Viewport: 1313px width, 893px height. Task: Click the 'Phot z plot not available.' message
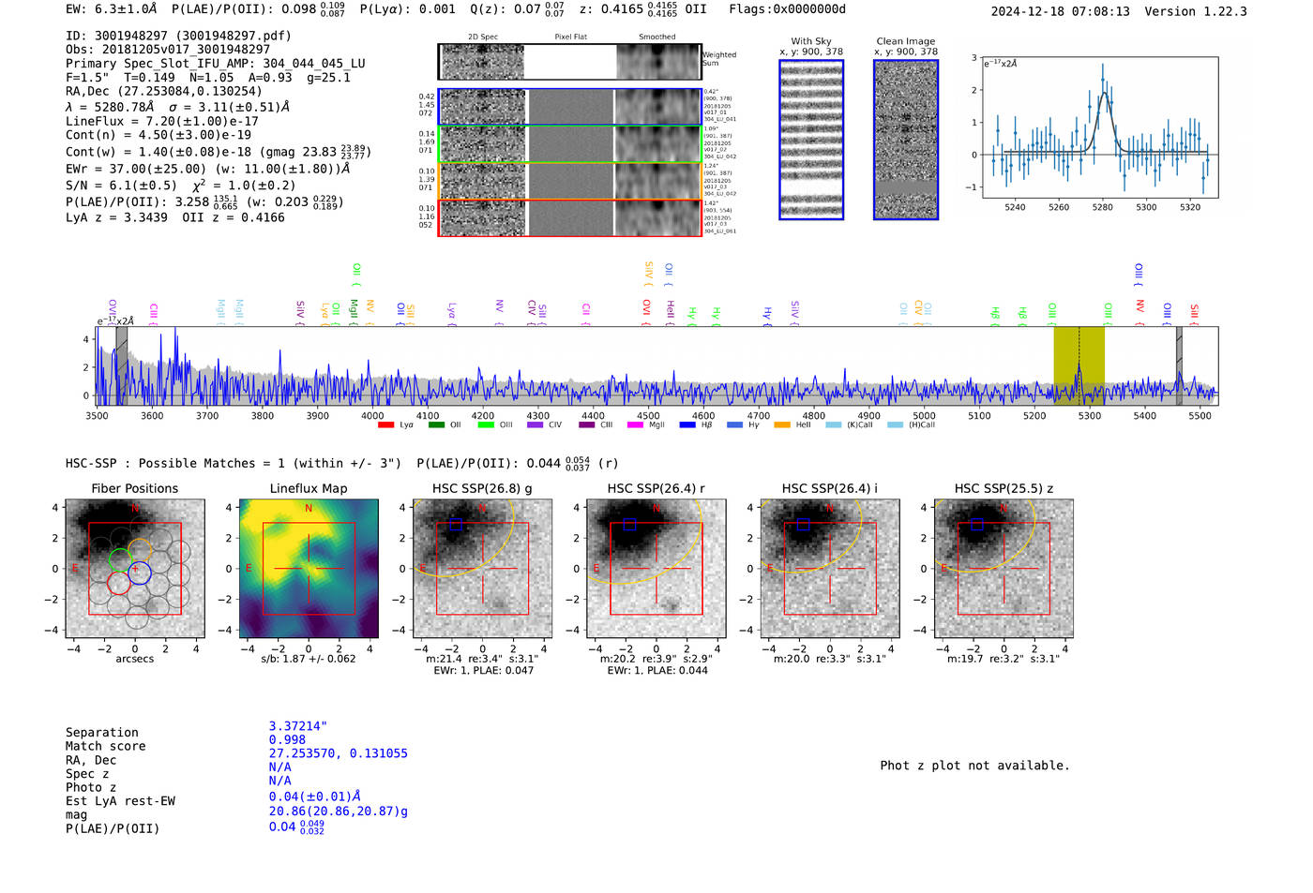tap(974, 766)
